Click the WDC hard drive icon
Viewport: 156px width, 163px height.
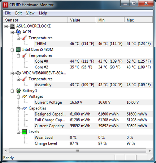click(x=18, y=73)
